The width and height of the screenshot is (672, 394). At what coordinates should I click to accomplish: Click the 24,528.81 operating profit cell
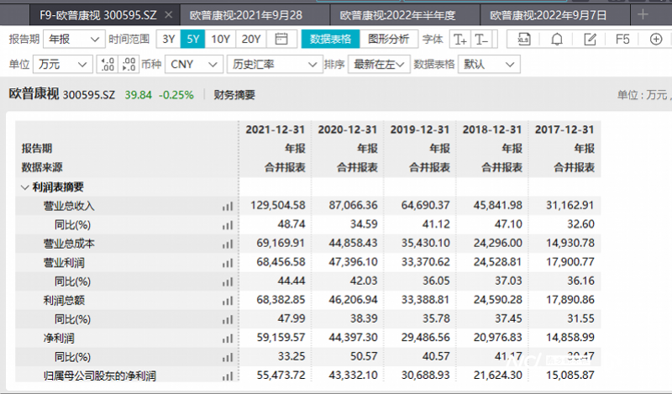click(497, 262)
